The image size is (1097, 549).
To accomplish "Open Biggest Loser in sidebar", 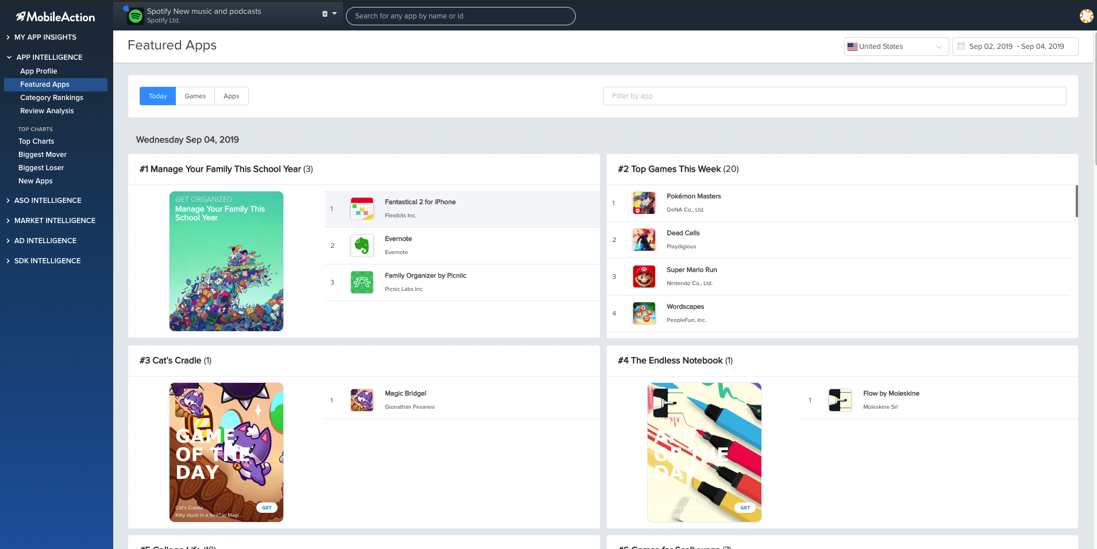I will tap(41, 168).
